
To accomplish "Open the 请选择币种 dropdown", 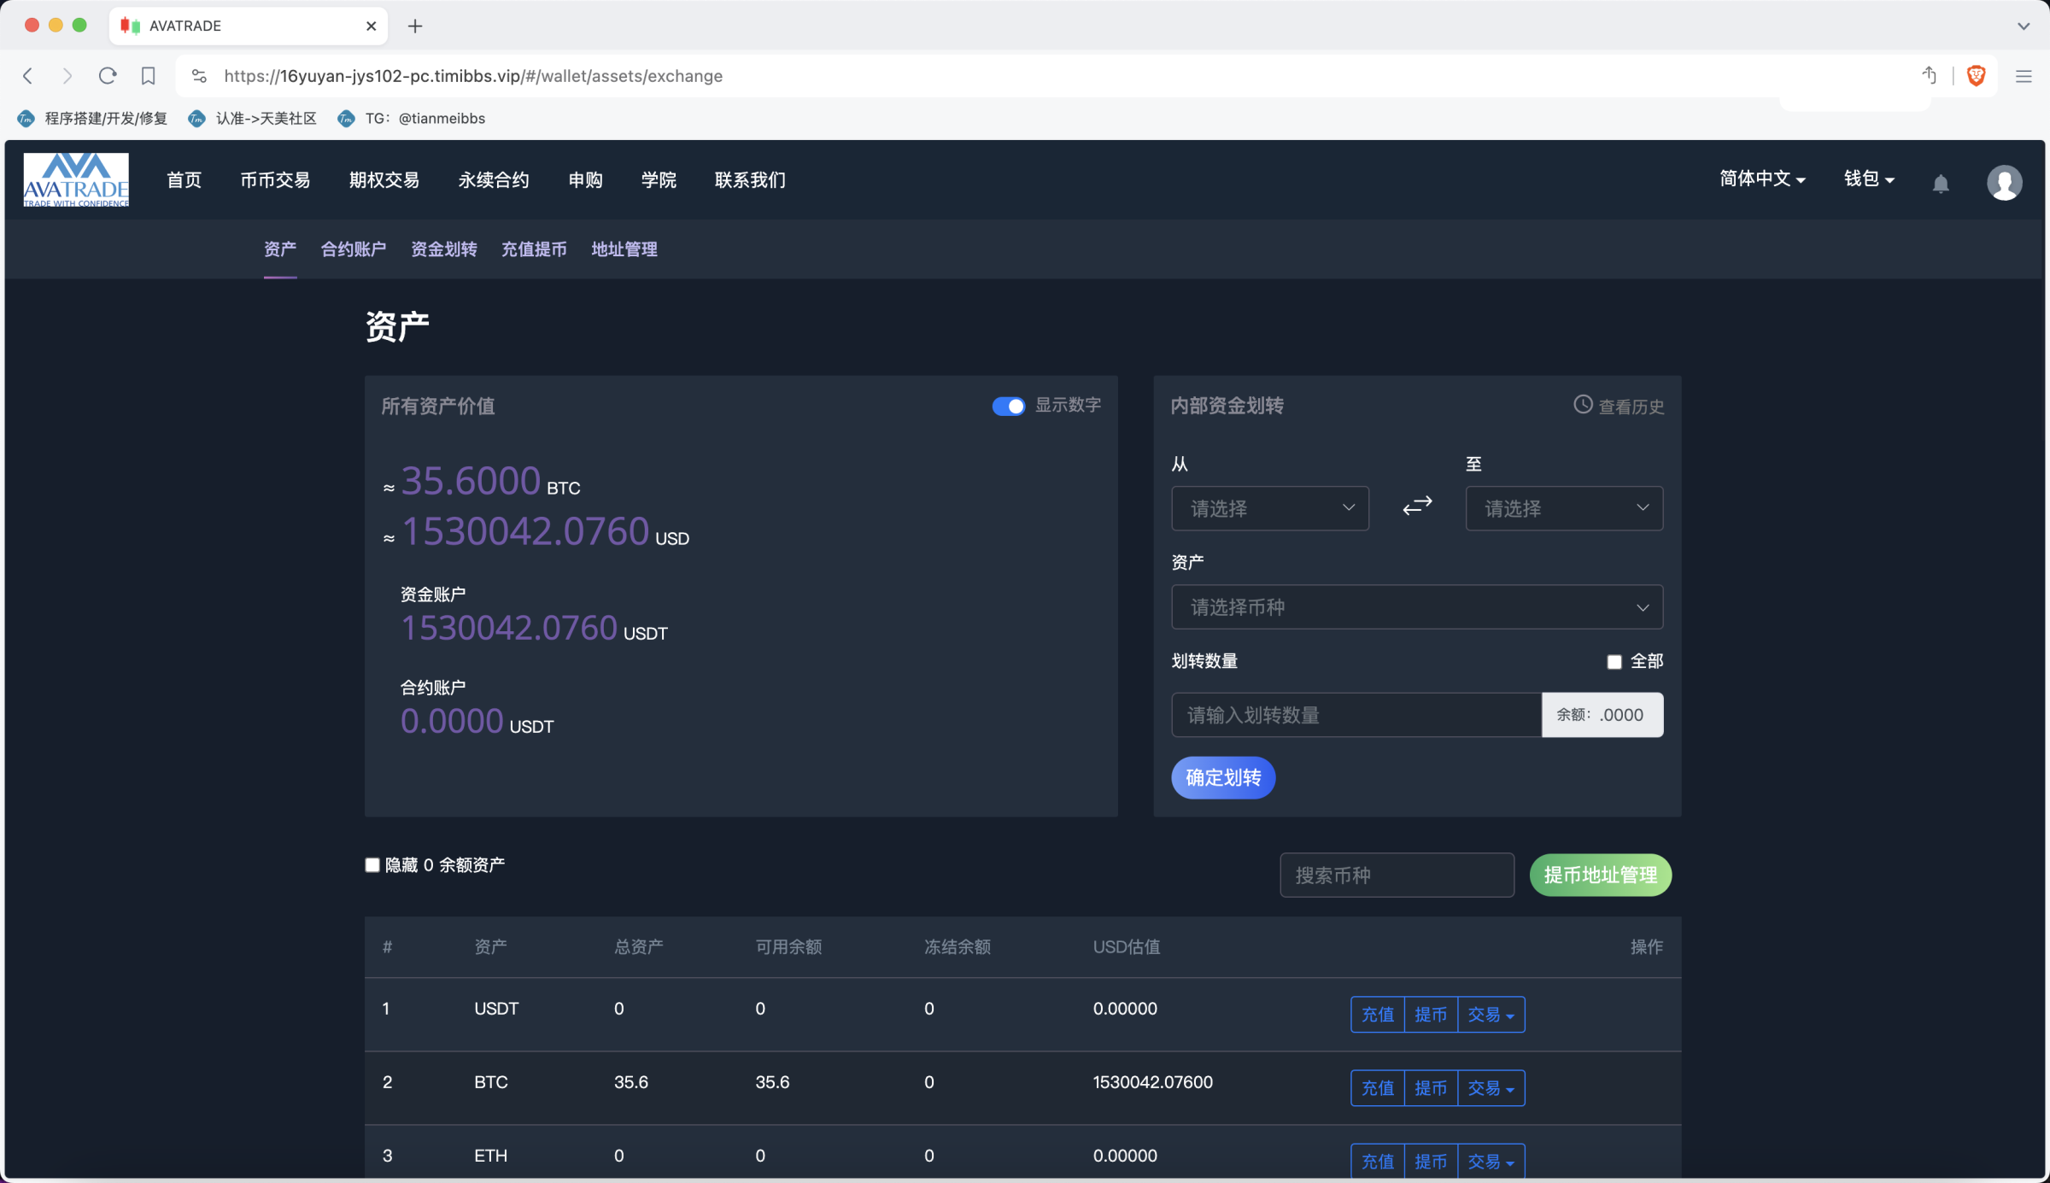I will tap(1416, 607).
